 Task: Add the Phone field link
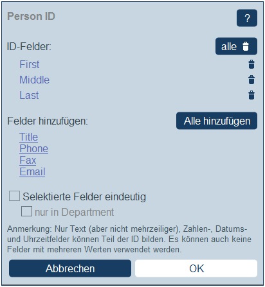pyautogui.click(x=33, y=148)
